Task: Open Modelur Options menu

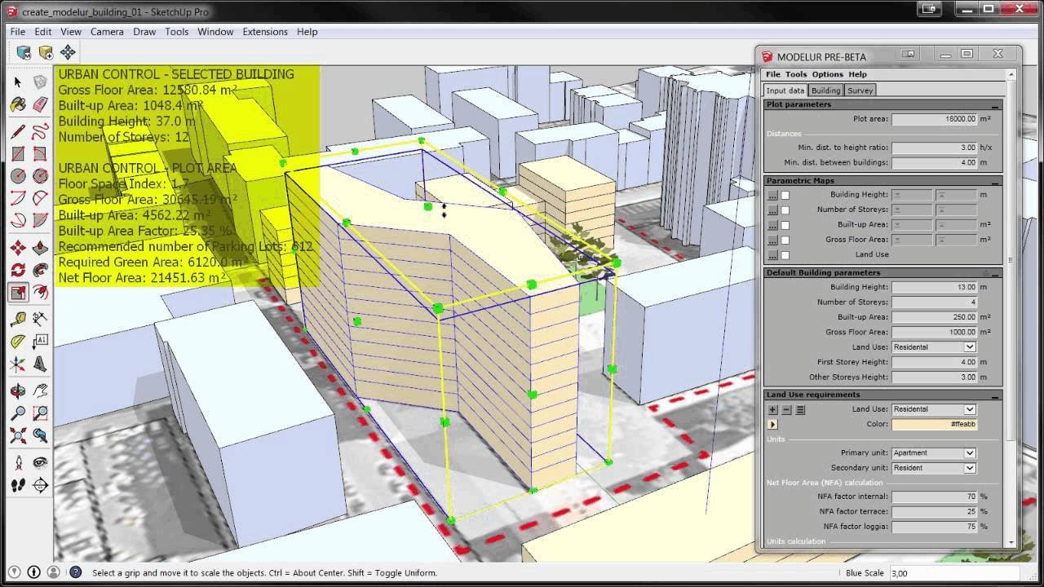Action: [827, 74]
